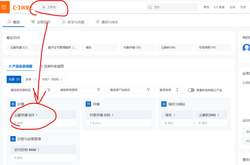This screenshot has width=250, height=165.
Task: Filter by 华东1（杭州）2 region
Action: click(x=52, y=79)
